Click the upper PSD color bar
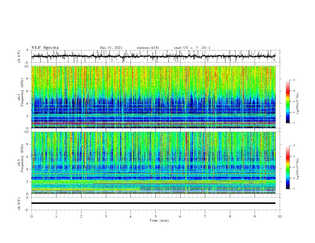The image size is (315, 243). pyautogui.click(x=288, y=101)
